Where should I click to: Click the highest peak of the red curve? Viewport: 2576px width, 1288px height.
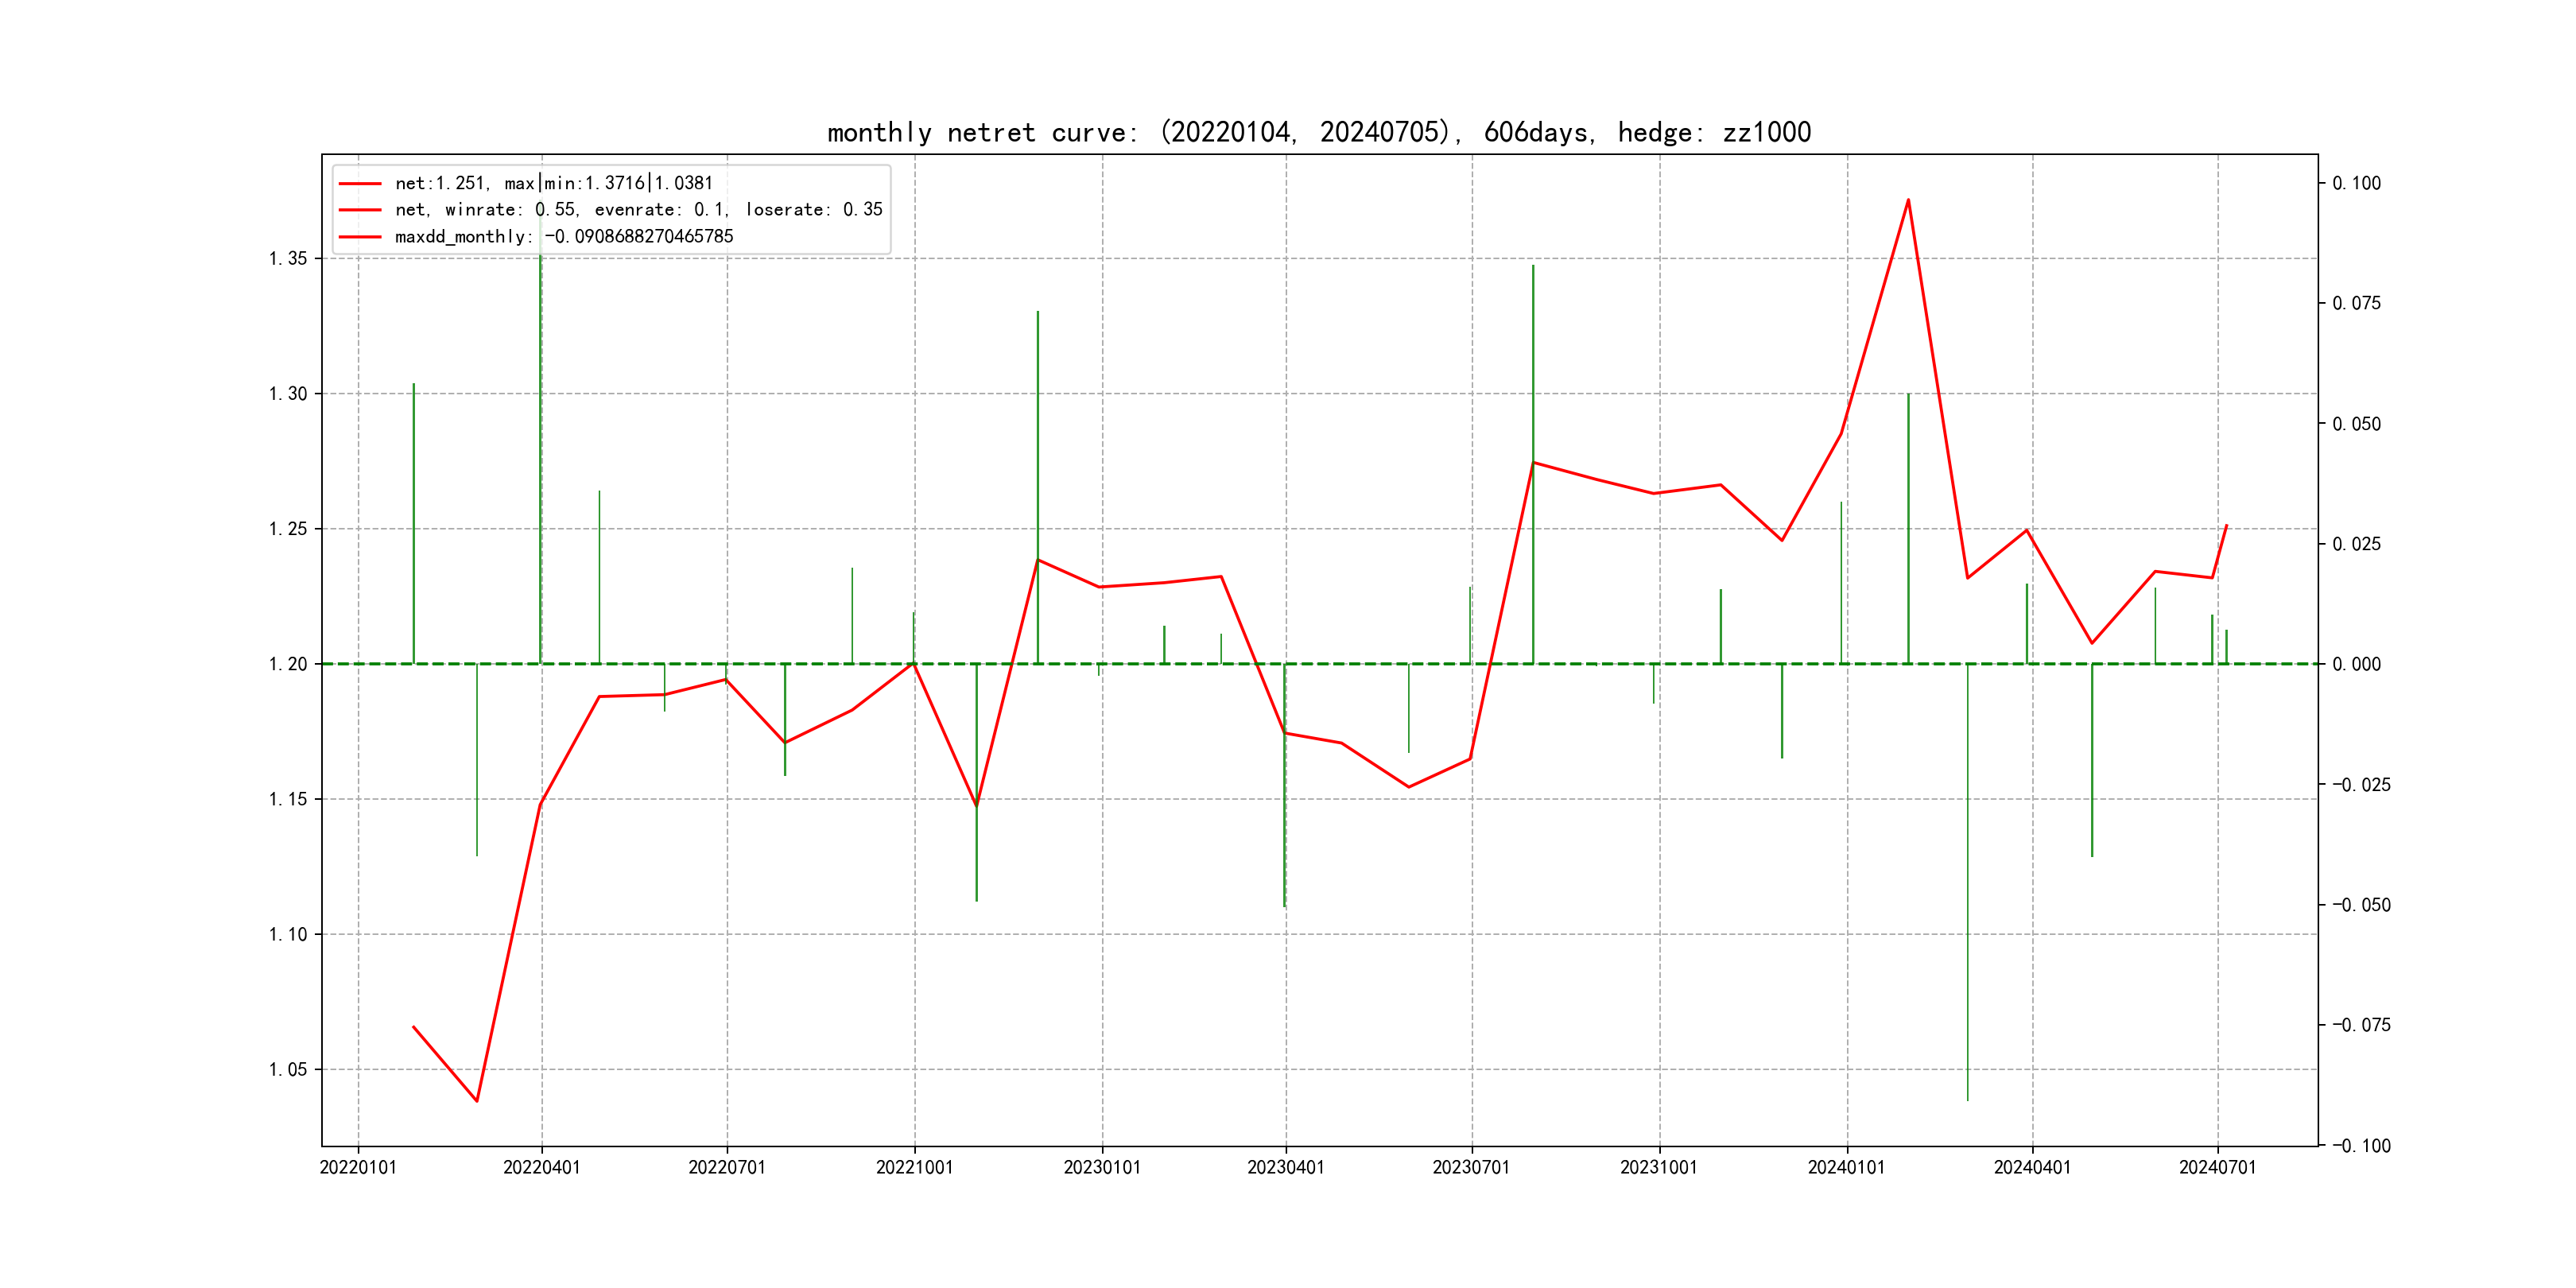[x=1908, y=200]
